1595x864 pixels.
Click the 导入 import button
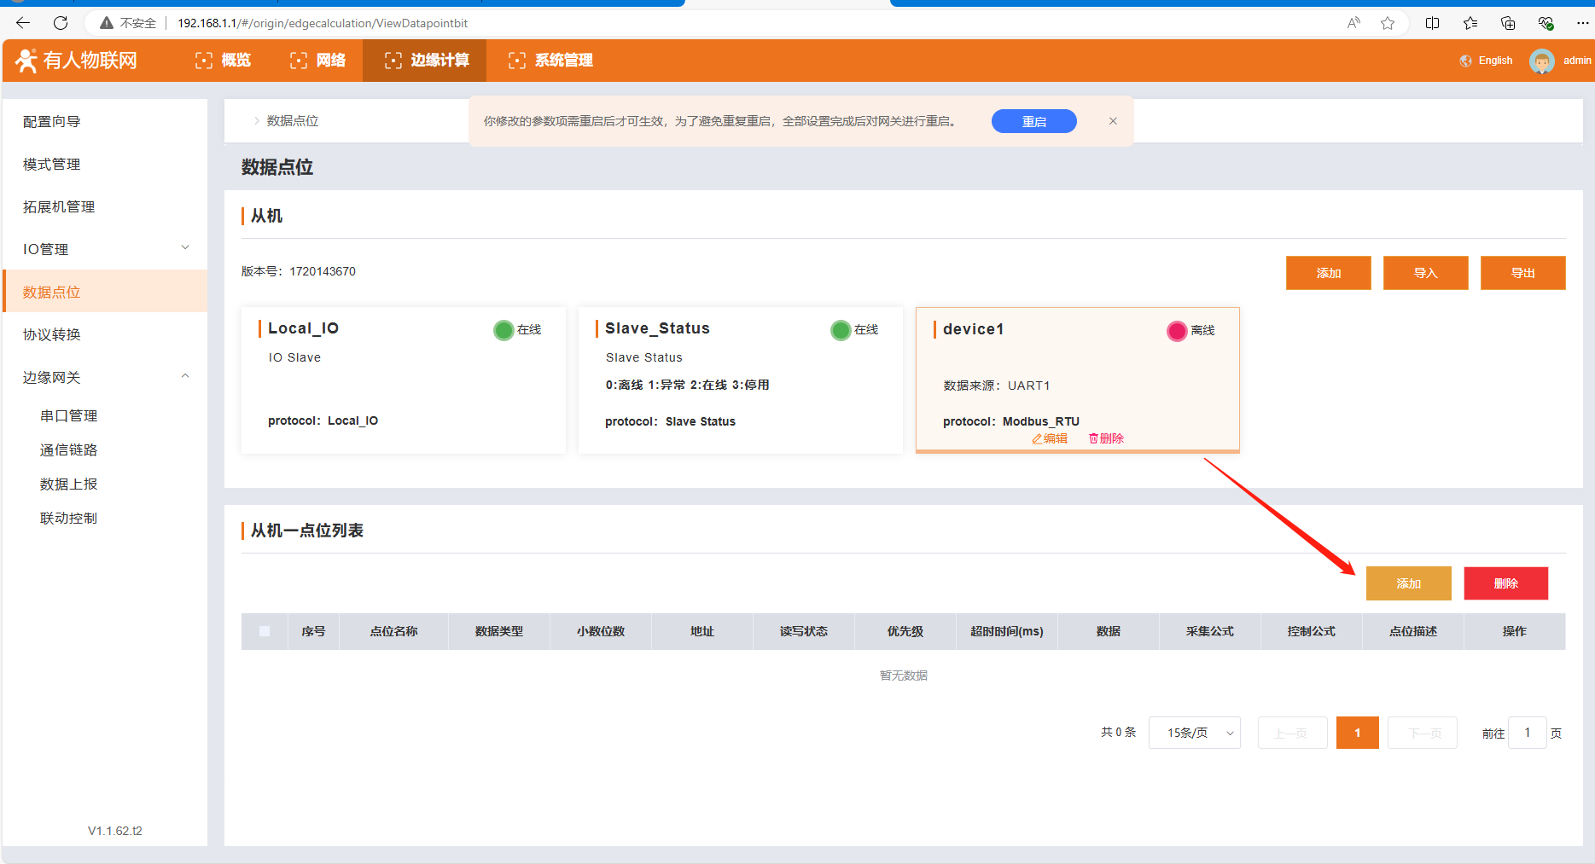[x=1425, y=273]
